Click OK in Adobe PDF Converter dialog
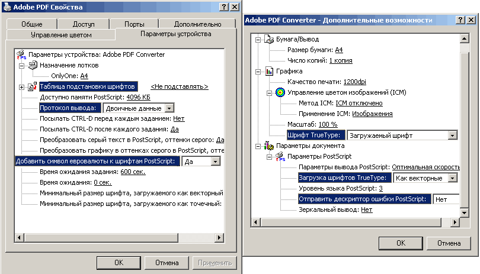Viewport: 480px width, 274px height. pyautogui.click(x=401, y=243)
